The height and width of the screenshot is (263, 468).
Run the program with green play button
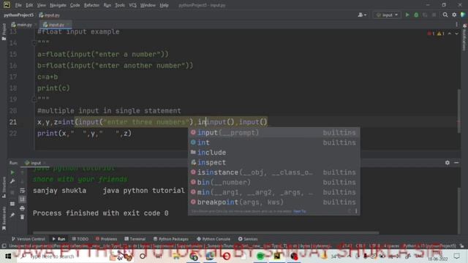coord(407,15)
